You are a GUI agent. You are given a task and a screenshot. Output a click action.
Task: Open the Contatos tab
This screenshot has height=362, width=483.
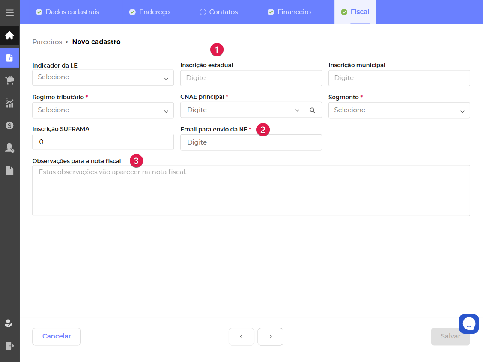coord(219,12)
